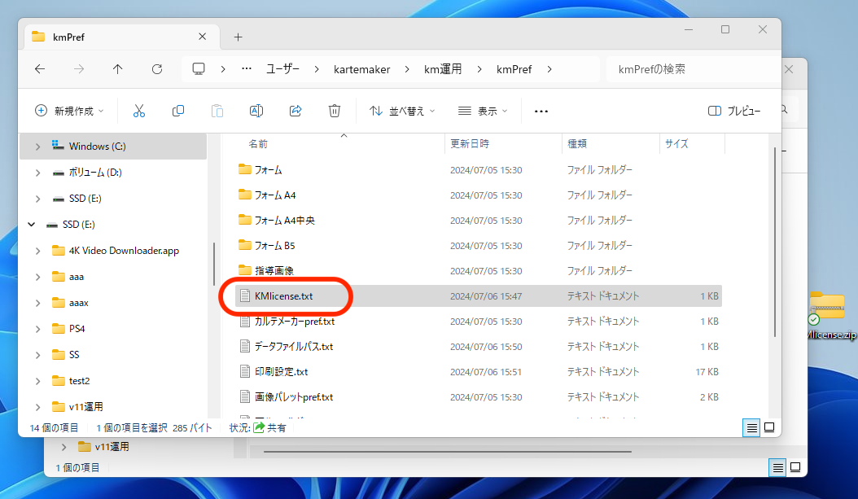Click the Cut scissors icon in toolbar
858x499 pixels.
point(138,111)
